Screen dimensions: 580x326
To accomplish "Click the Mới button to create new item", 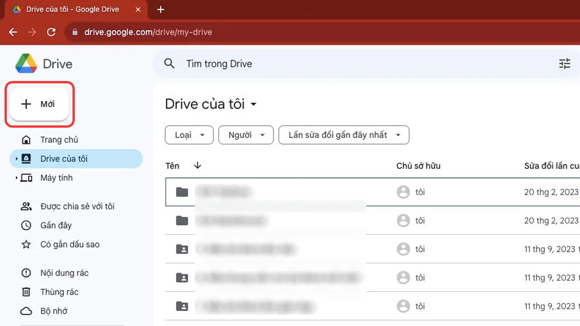I will (39, 104).
